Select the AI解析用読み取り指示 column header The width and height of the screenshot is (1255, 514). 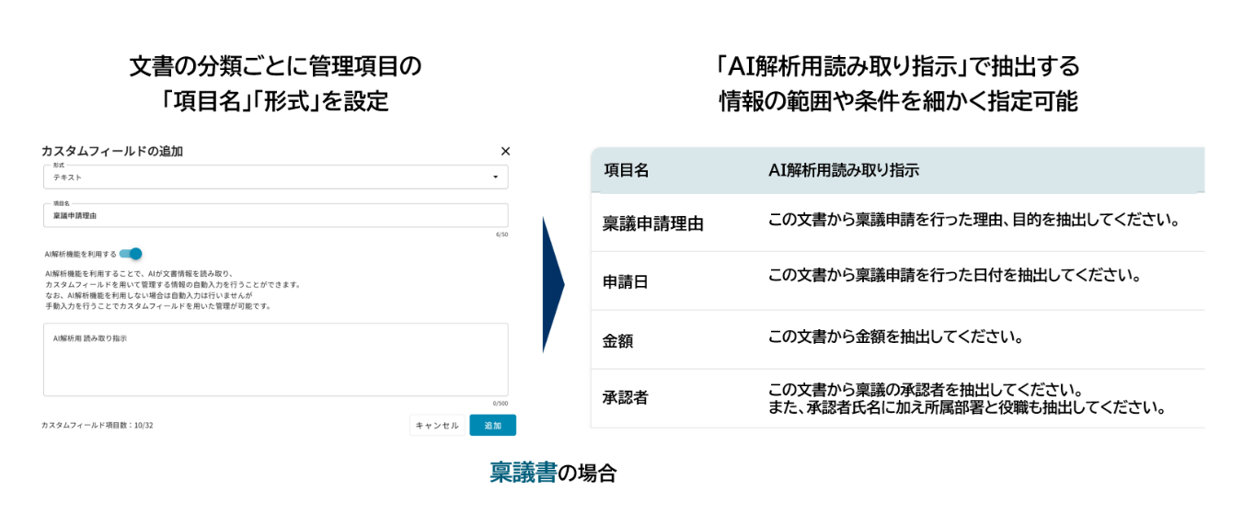844,170
